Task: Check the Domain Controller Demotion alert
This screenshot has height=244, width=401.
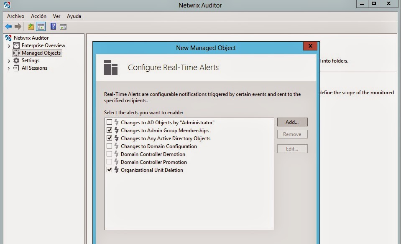Action: (110, 154)
